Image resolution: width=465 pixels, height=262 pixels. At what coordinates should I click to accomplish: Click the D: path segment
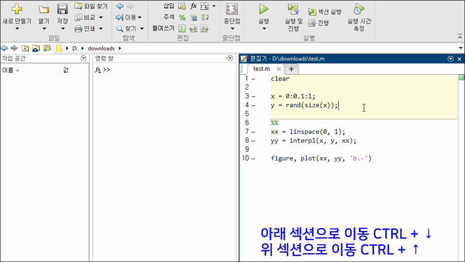75,48
